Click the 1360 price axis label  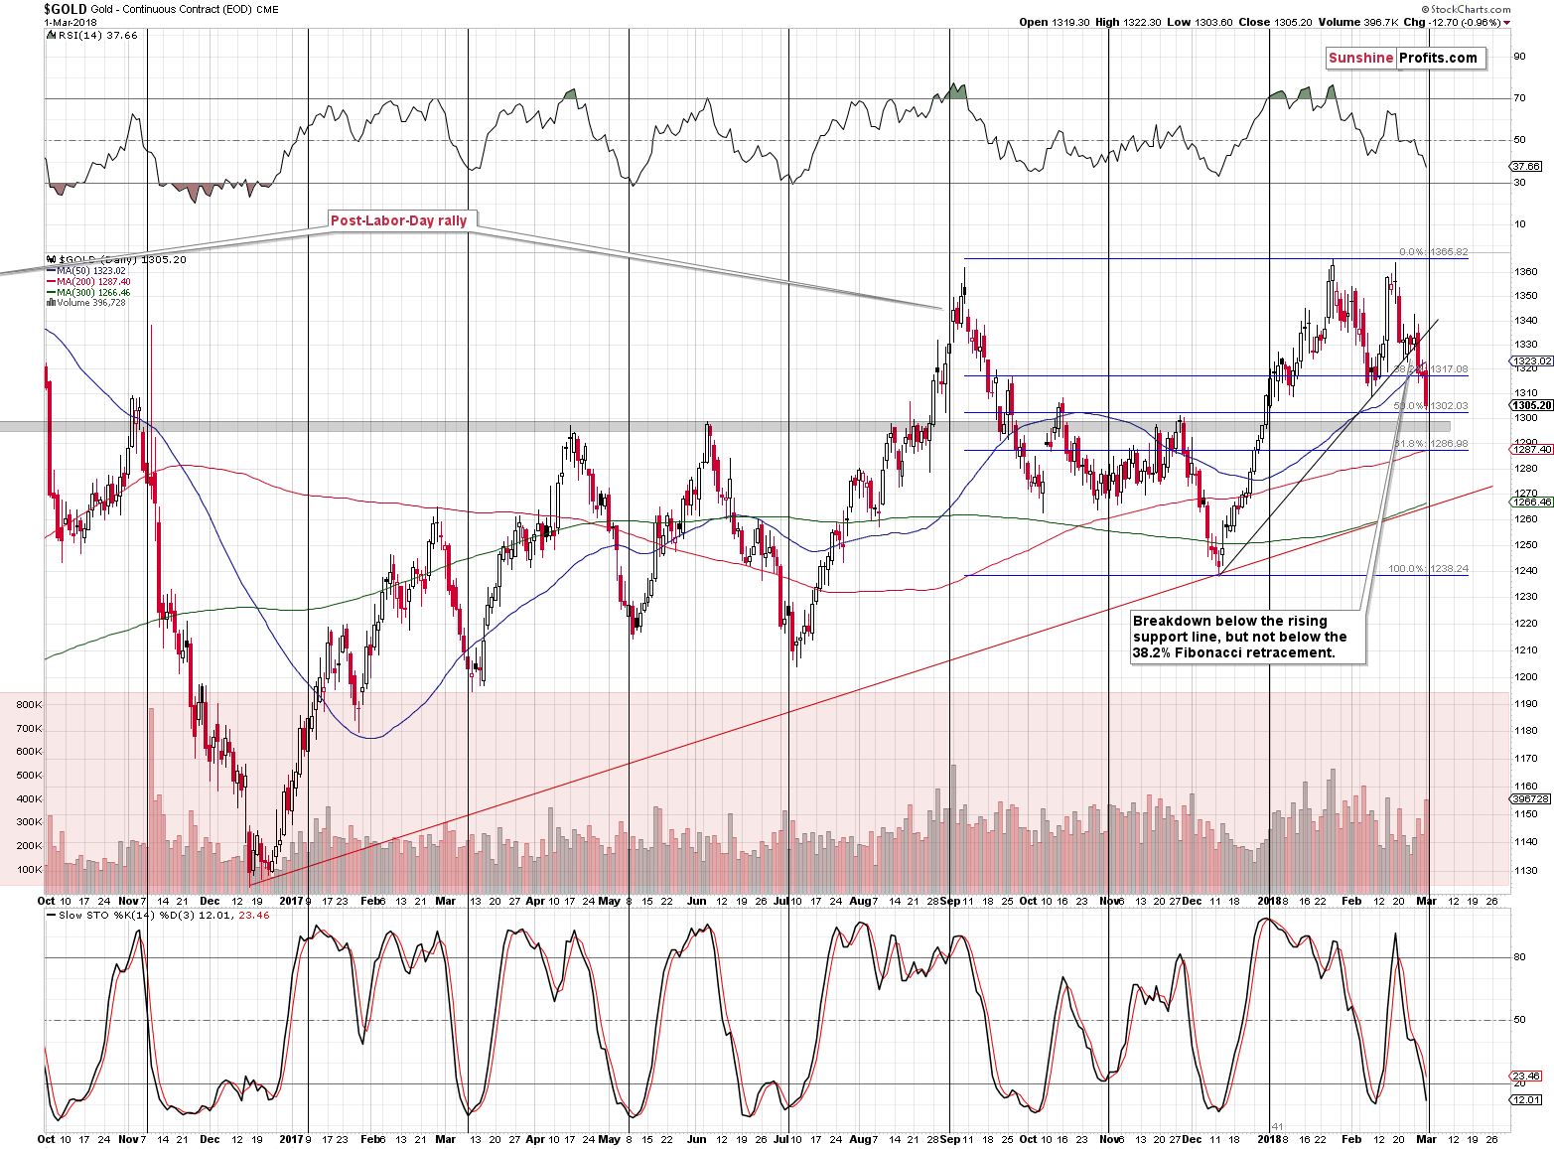(1527, 272)
